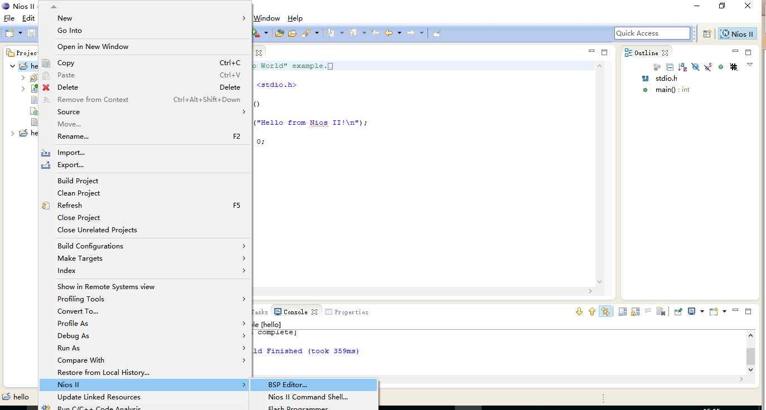This screenshot has width=766, height=410.
Task: Open the New wizard dropdown arrow
Action: [x=21, y=33]
